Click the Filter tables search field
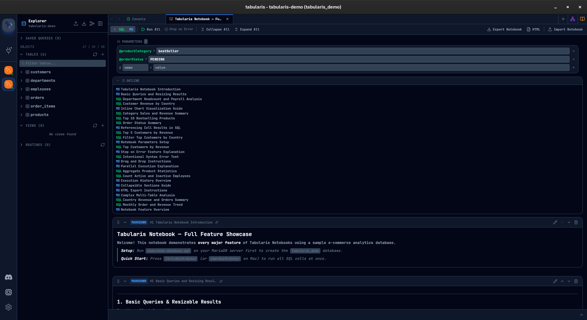The height and width of the screenshot is (320, 587). pos(62,63)
